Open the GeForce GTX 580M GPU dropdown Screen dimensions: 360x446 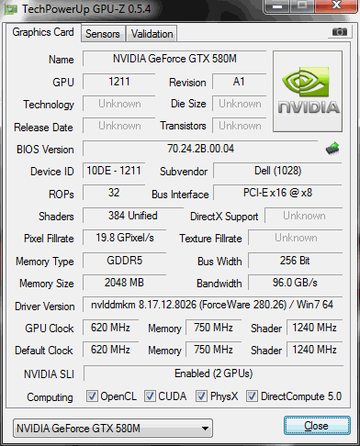(113, 428)
